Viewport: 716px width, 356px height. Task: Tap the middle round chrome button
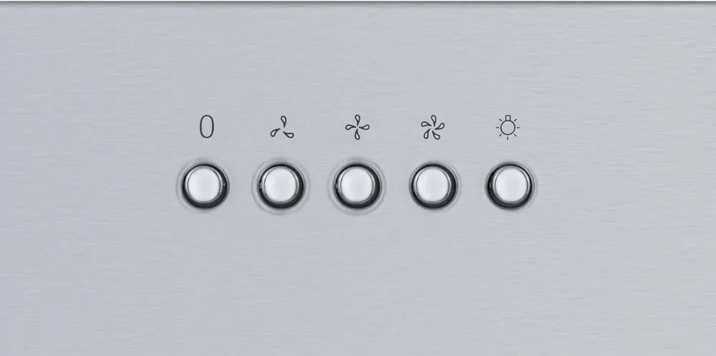point(357,186)
